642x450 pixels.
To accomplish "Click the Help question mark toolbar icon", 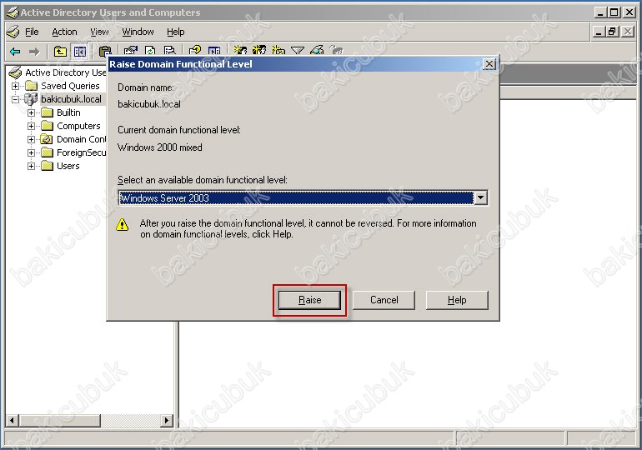I will pyautogui.click(x=195, y=51).
